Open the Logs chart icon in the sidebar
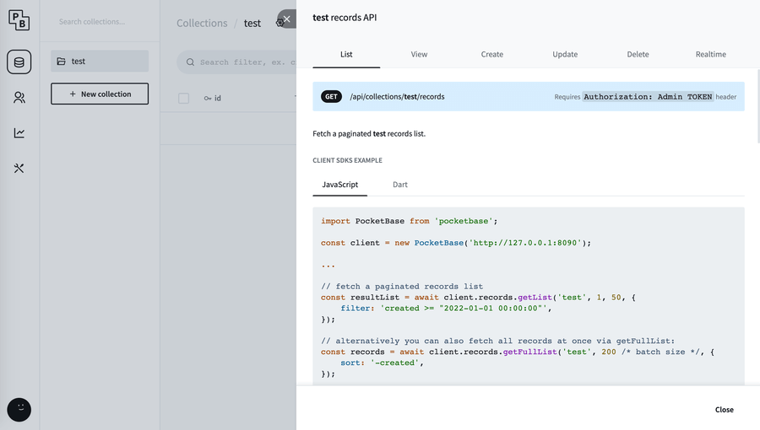Screen dimensions: 760x430 (x=19, y=133)
